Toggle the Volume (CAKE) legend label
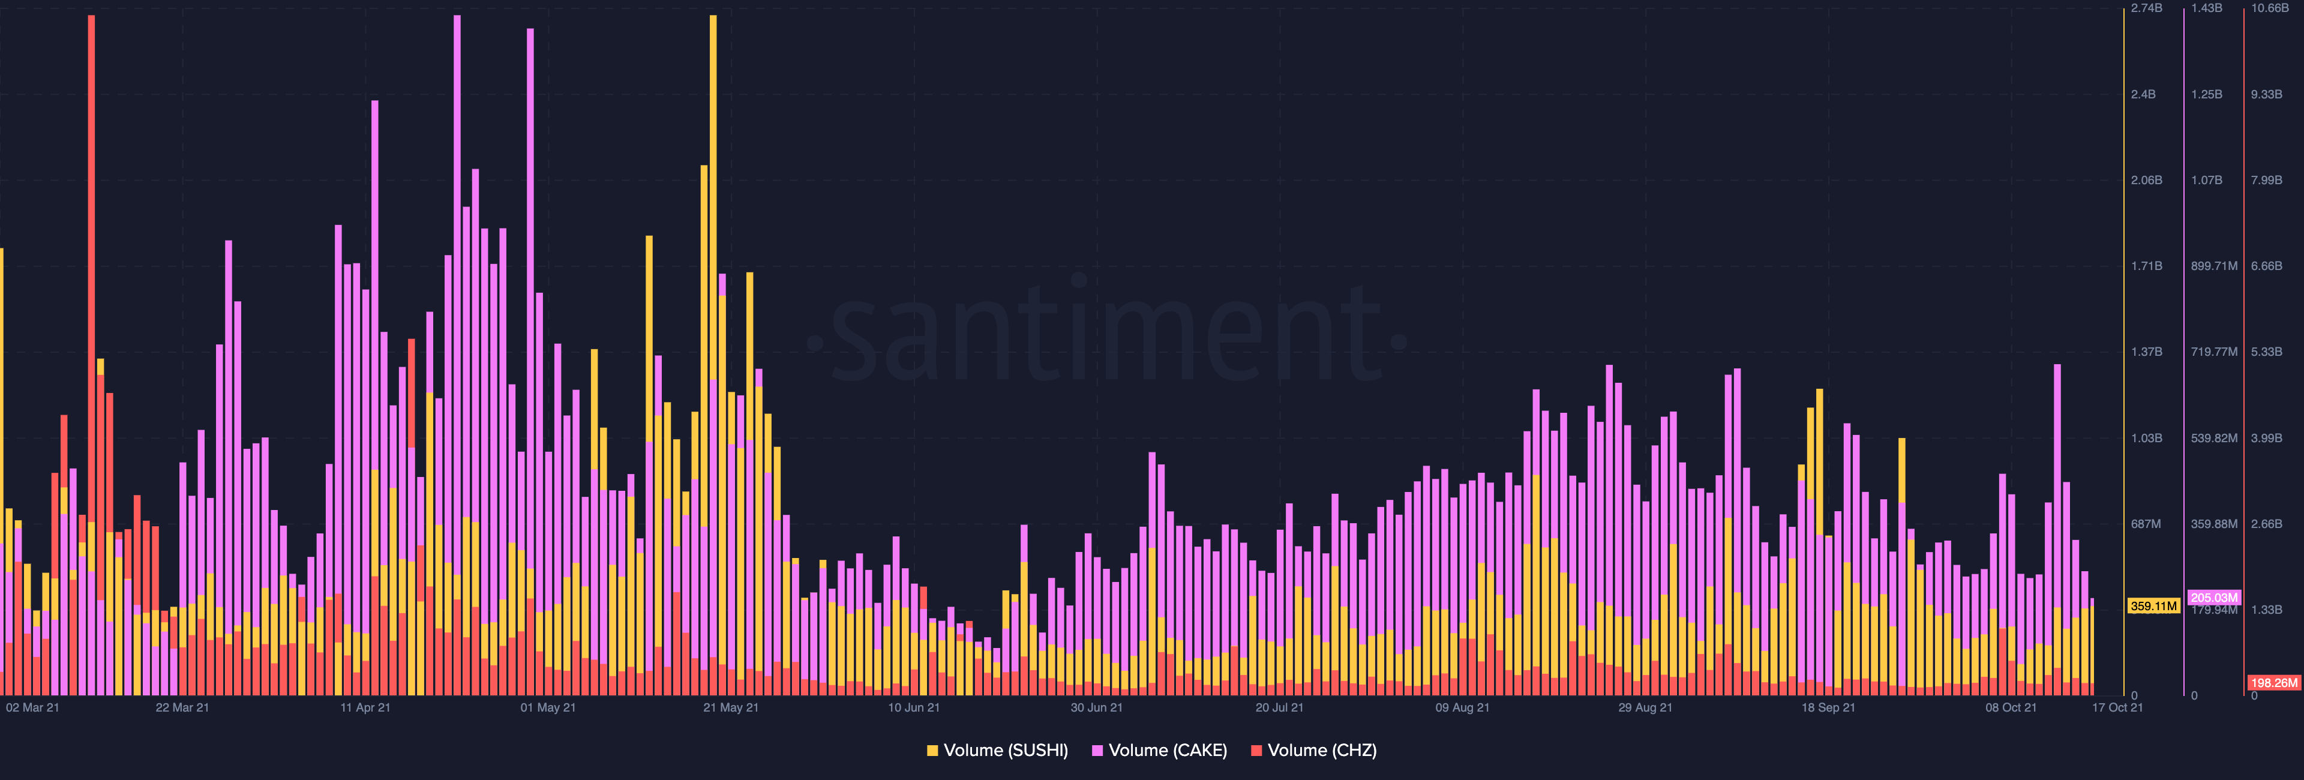Viewport: 2304px width, 780px height. 1167,751
